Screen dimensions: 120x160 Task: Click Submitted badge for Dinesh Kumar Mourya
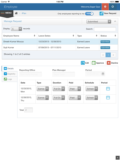coord(105,42)
